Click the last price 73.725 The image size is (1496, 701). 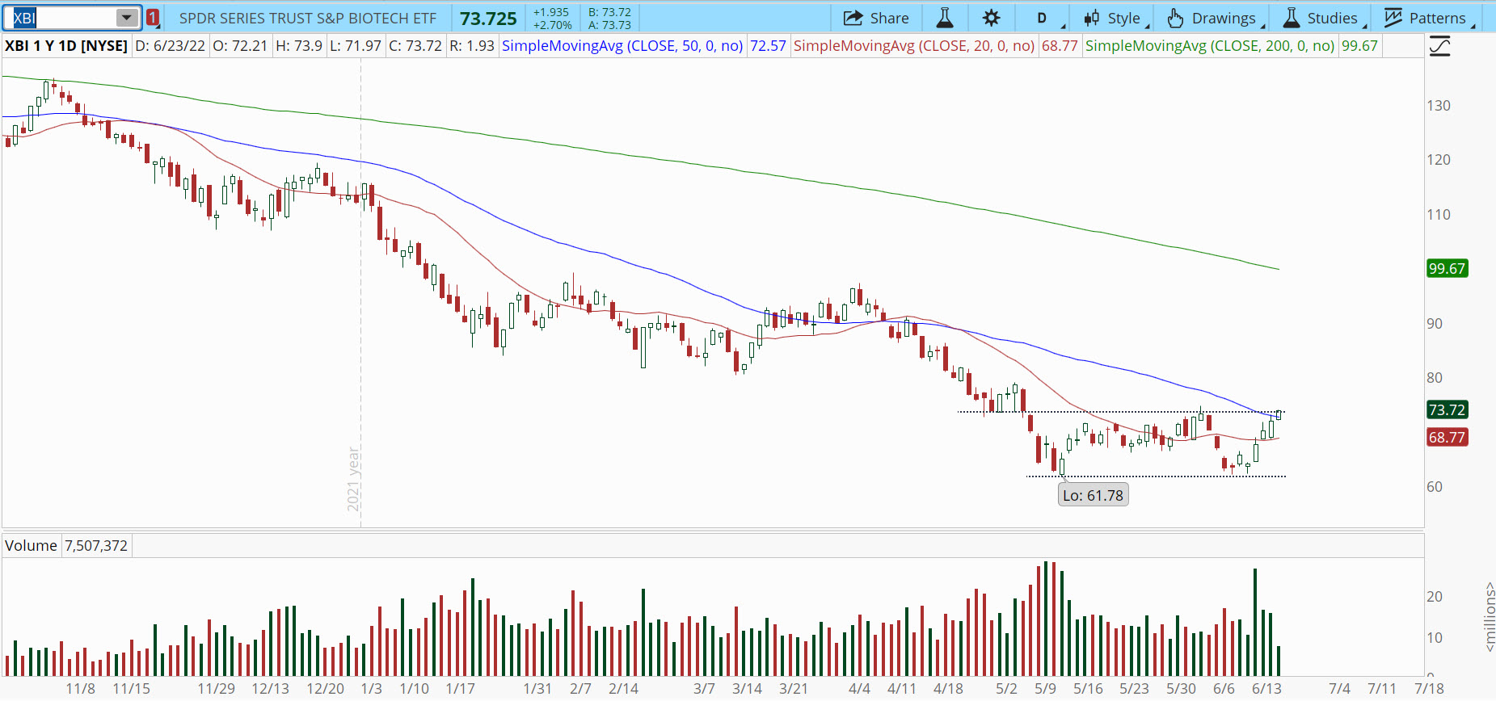pyautogui.click(x=488, y=19)
